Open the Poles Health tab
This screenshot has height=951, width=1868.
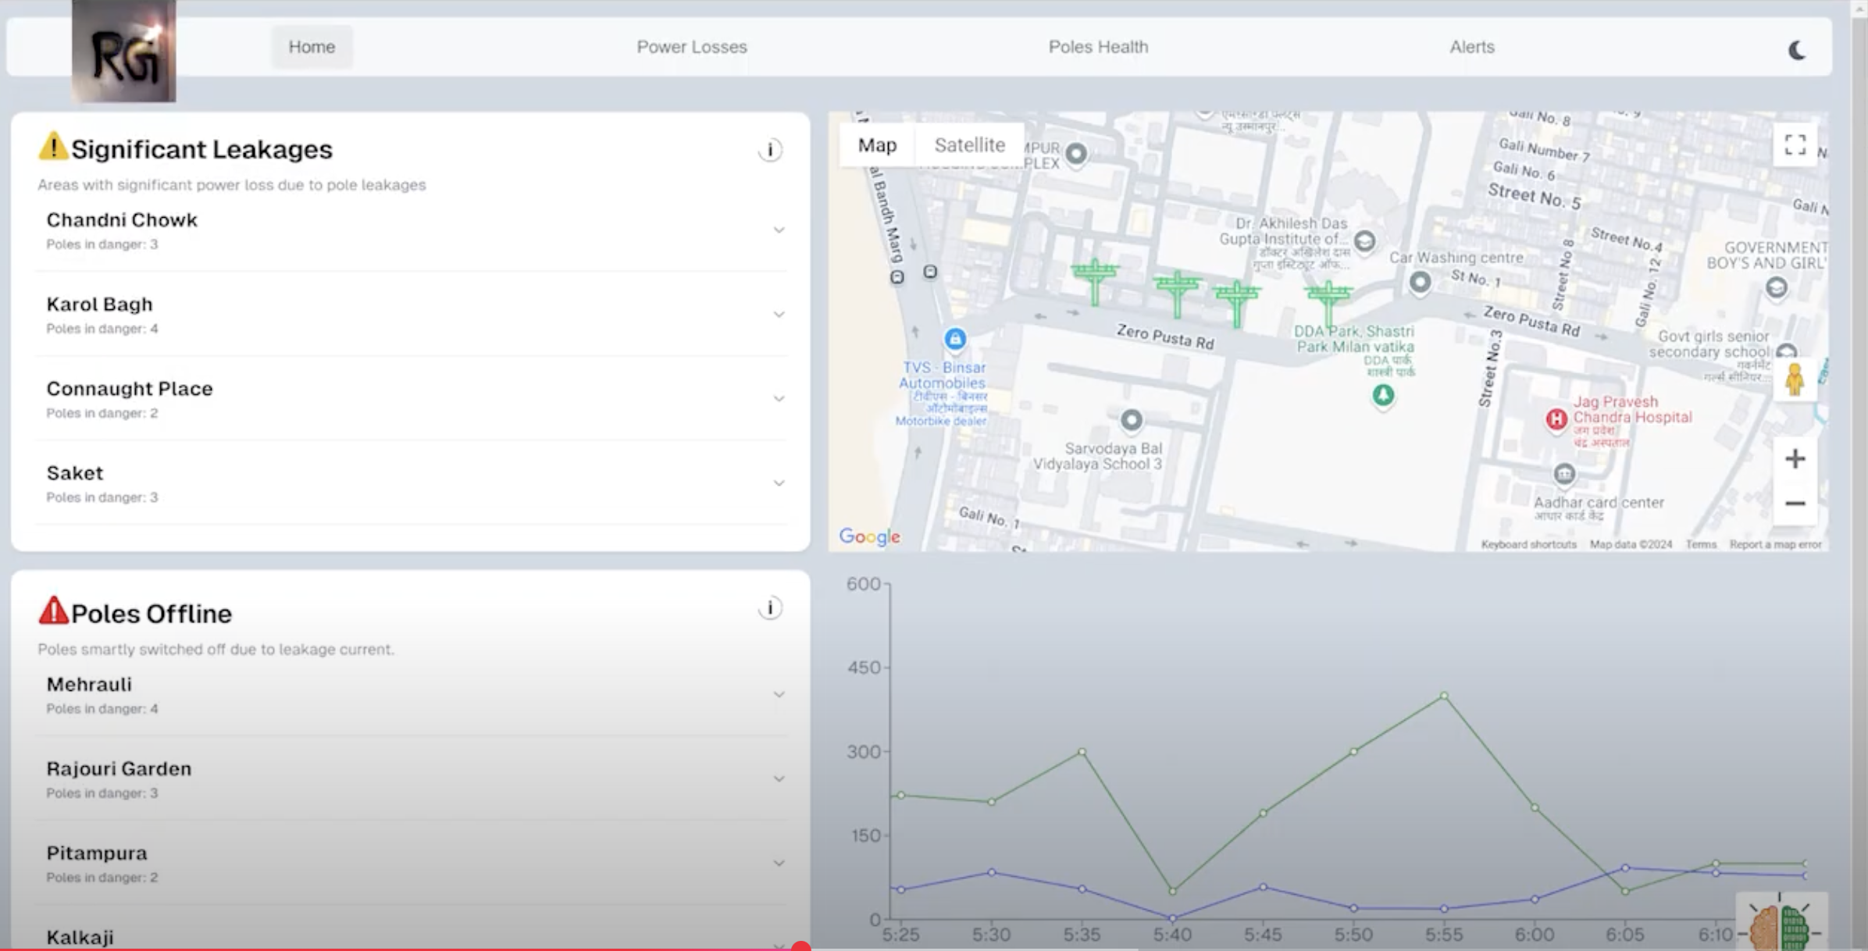pyautogui.click(x=1097, y=47)
